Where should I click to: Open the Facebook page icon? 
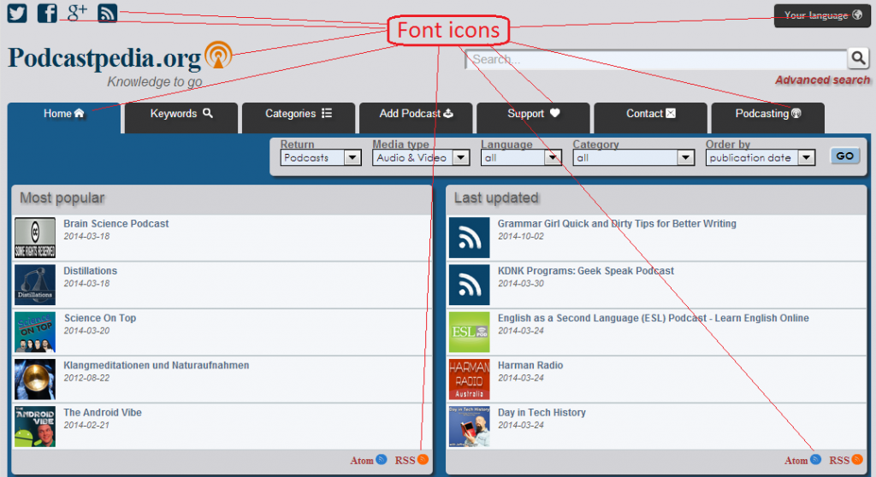coord(47,13)
